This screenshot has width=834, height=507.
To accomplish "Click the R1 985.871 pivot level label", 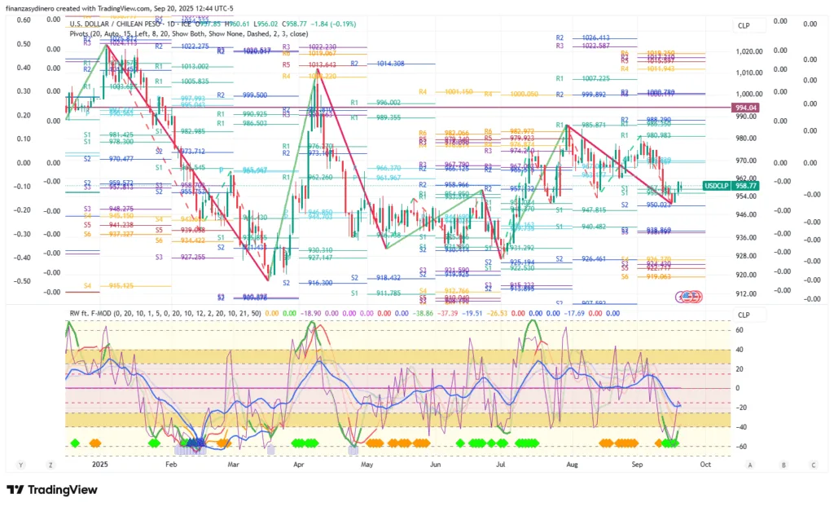I will 581,125.
